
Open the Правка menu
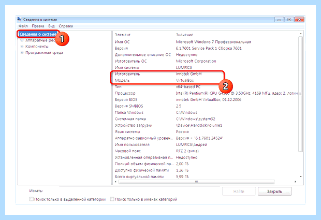tap(38, 26)
